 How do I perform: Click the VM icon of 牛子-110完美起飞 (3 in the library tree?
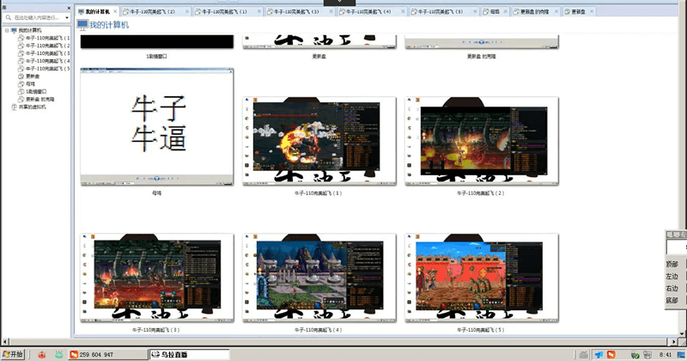pos(21,53)
